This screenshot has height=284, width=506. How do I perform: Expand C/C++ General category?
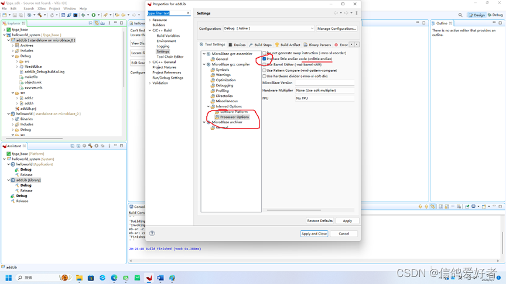150,62
